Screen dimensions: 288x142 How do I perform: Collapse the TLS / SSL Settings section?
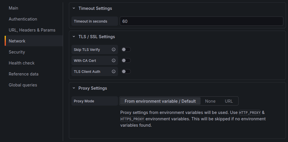click(74, 37)
